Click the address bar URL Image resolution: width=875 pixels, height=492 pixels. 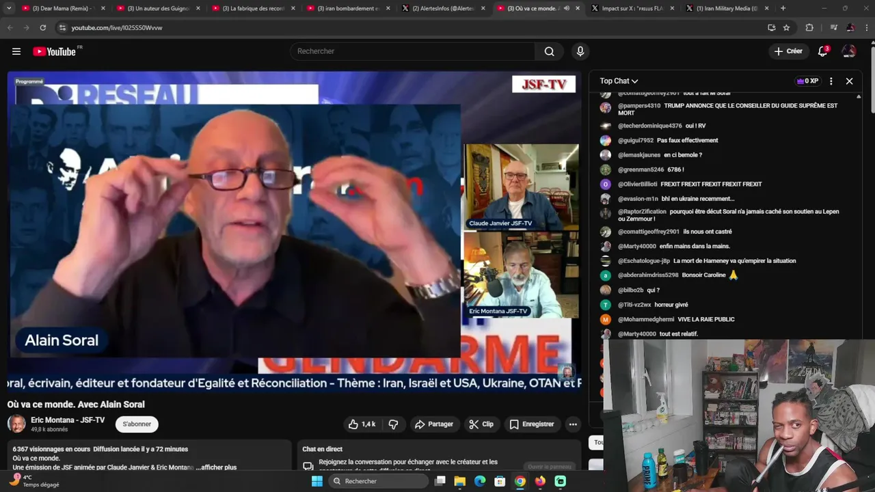(117, 28)
